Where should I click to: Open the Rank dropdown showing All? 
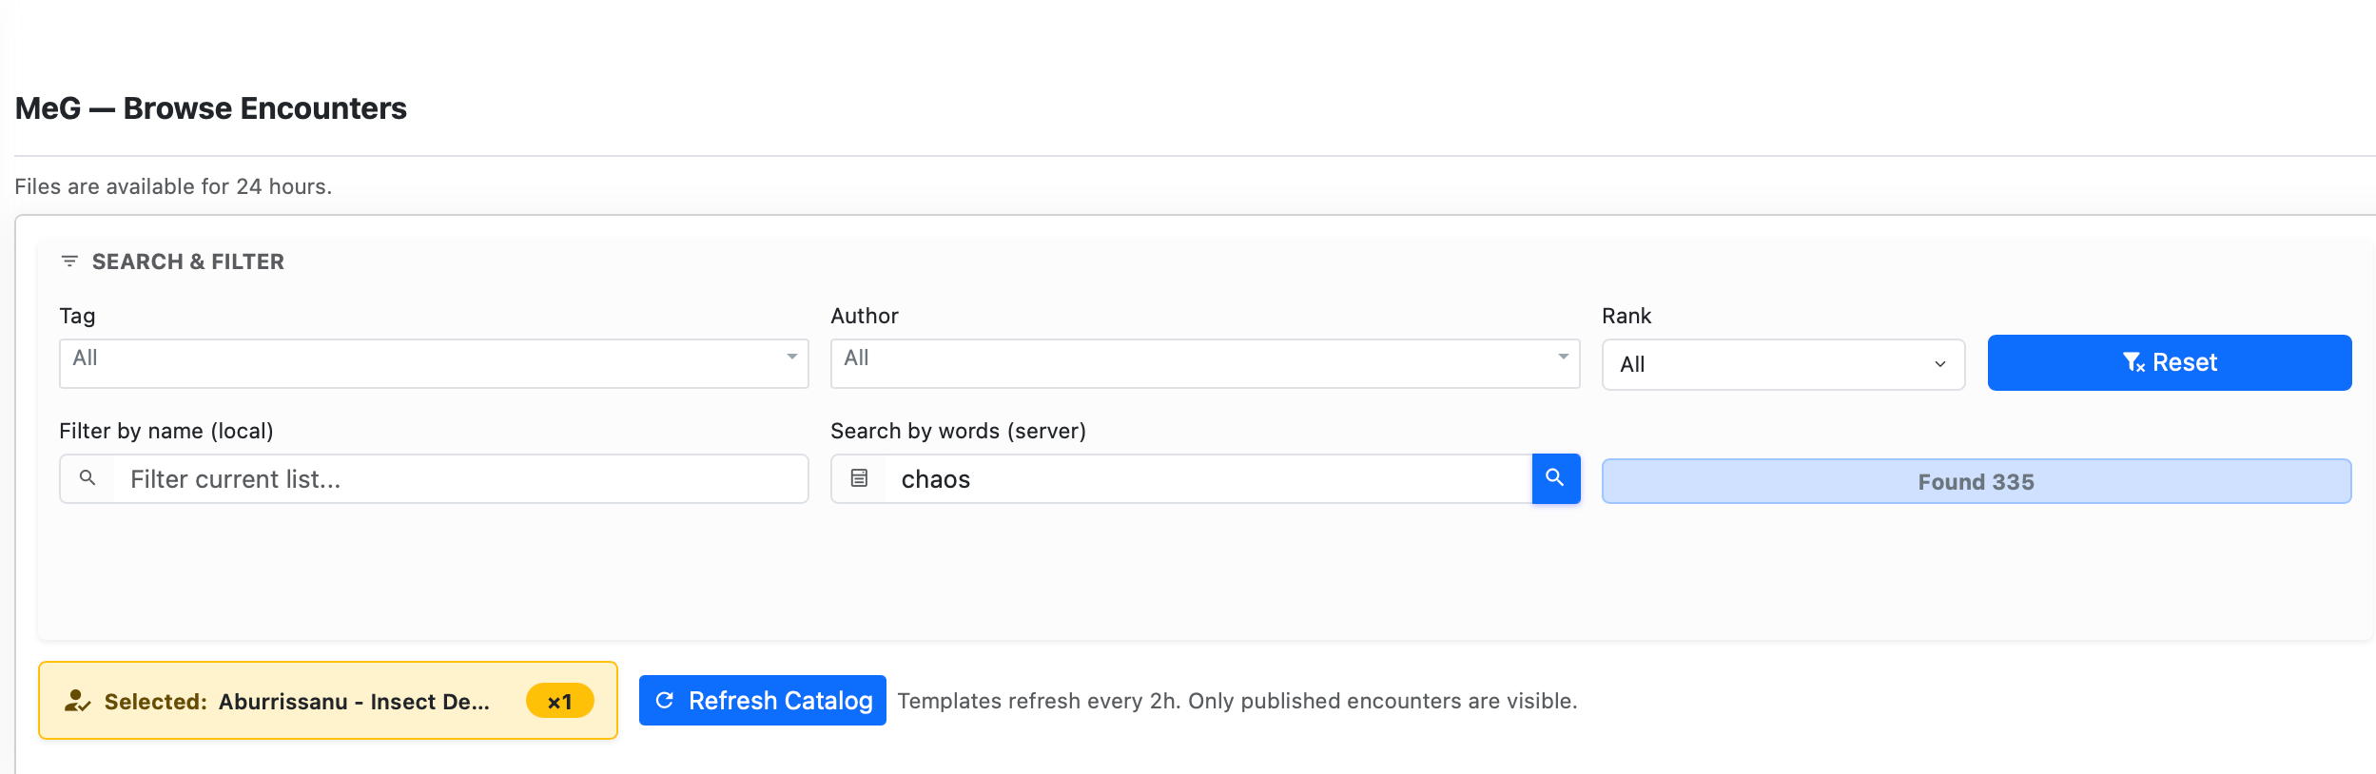[1782, 364]
